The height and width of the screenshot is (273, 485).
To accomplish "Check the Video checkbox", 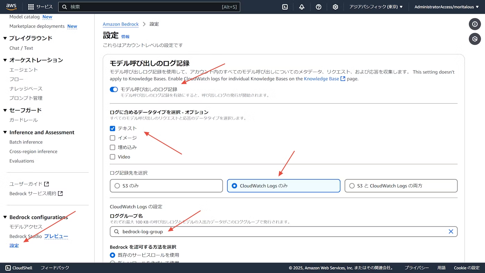I will tap(112, 157).
